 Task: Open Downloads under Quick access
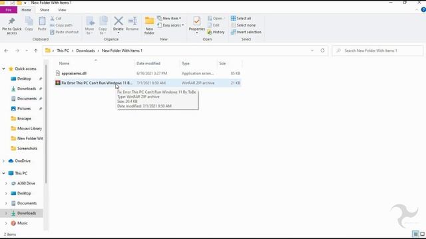coord(27,89)
